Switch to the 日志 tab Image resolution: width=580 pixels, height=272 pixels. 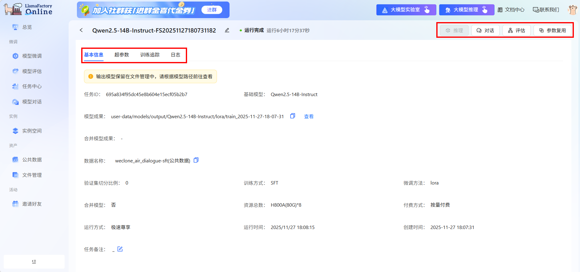point(175,55)
